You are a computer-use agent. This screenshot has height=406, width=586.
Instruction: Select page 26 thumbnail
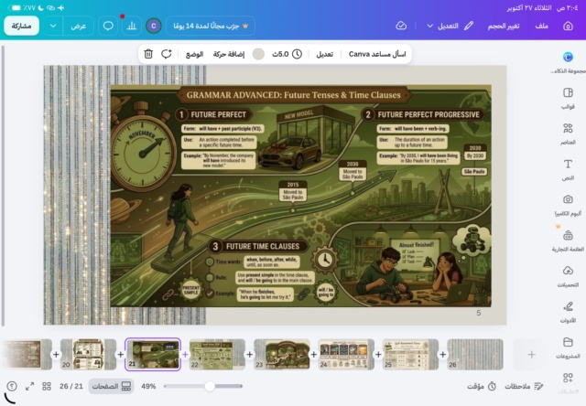[475, 354]
